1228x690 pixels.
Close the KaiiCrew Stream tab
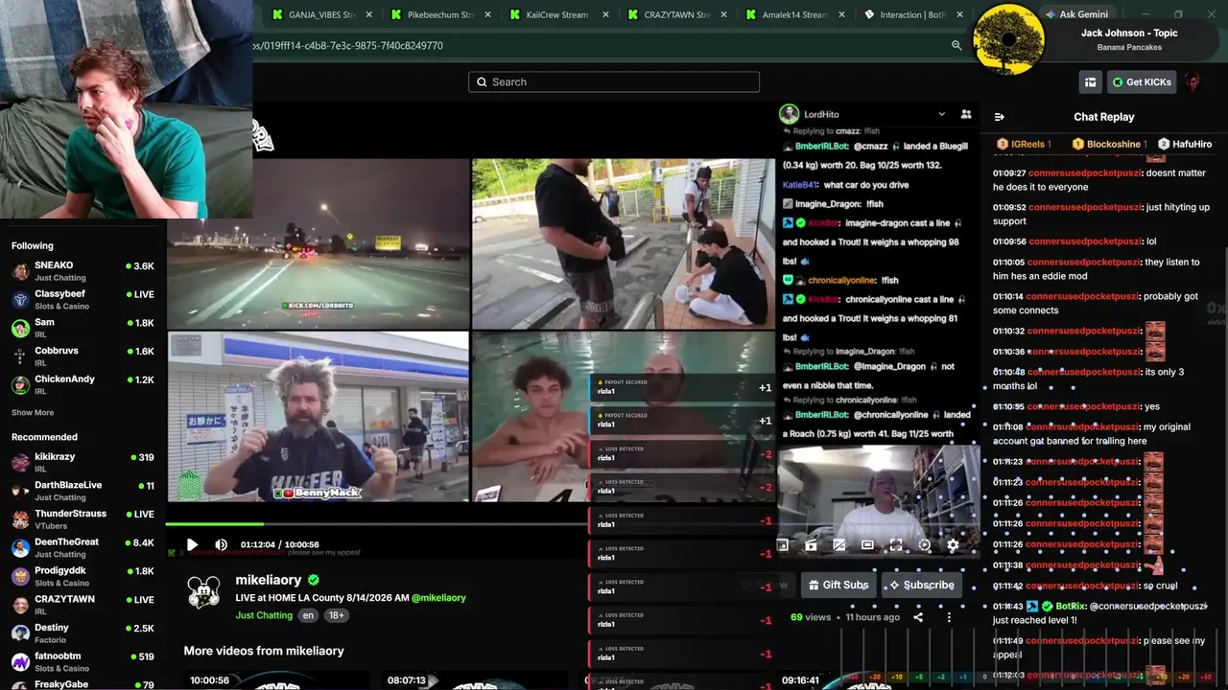pos(606,15)
